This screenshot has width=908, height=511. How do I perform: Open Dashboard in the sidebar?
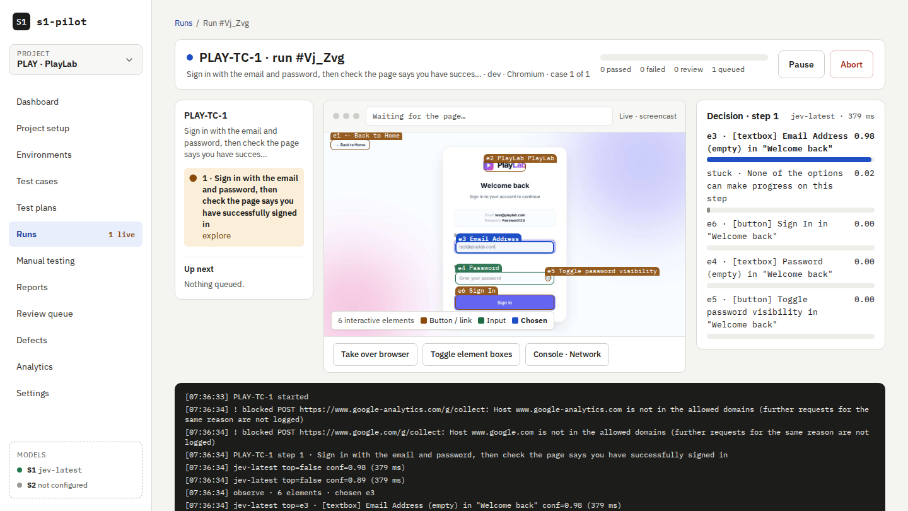click(x=76, y=102)
